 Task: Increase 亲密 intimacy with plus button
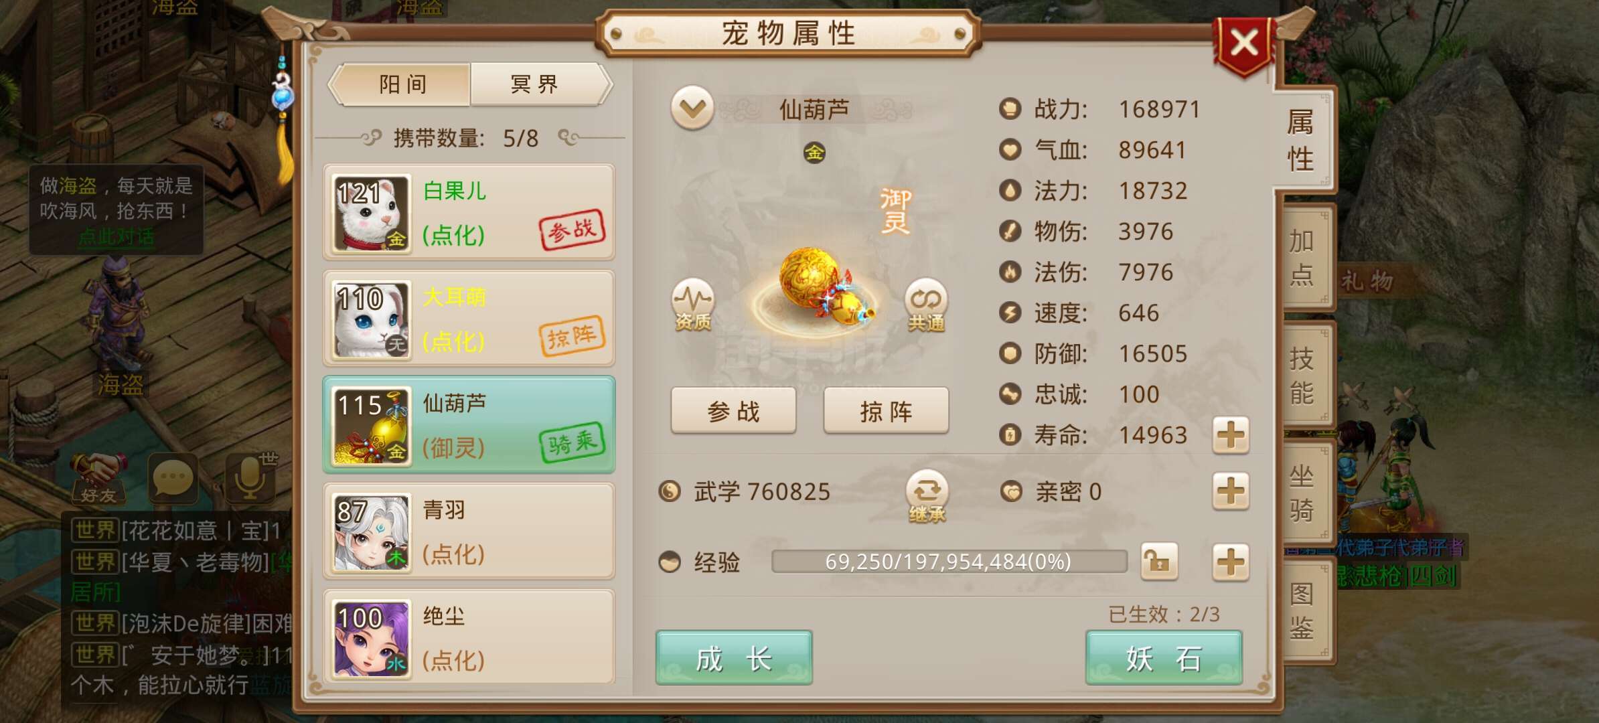click(x=1231, y=491)
